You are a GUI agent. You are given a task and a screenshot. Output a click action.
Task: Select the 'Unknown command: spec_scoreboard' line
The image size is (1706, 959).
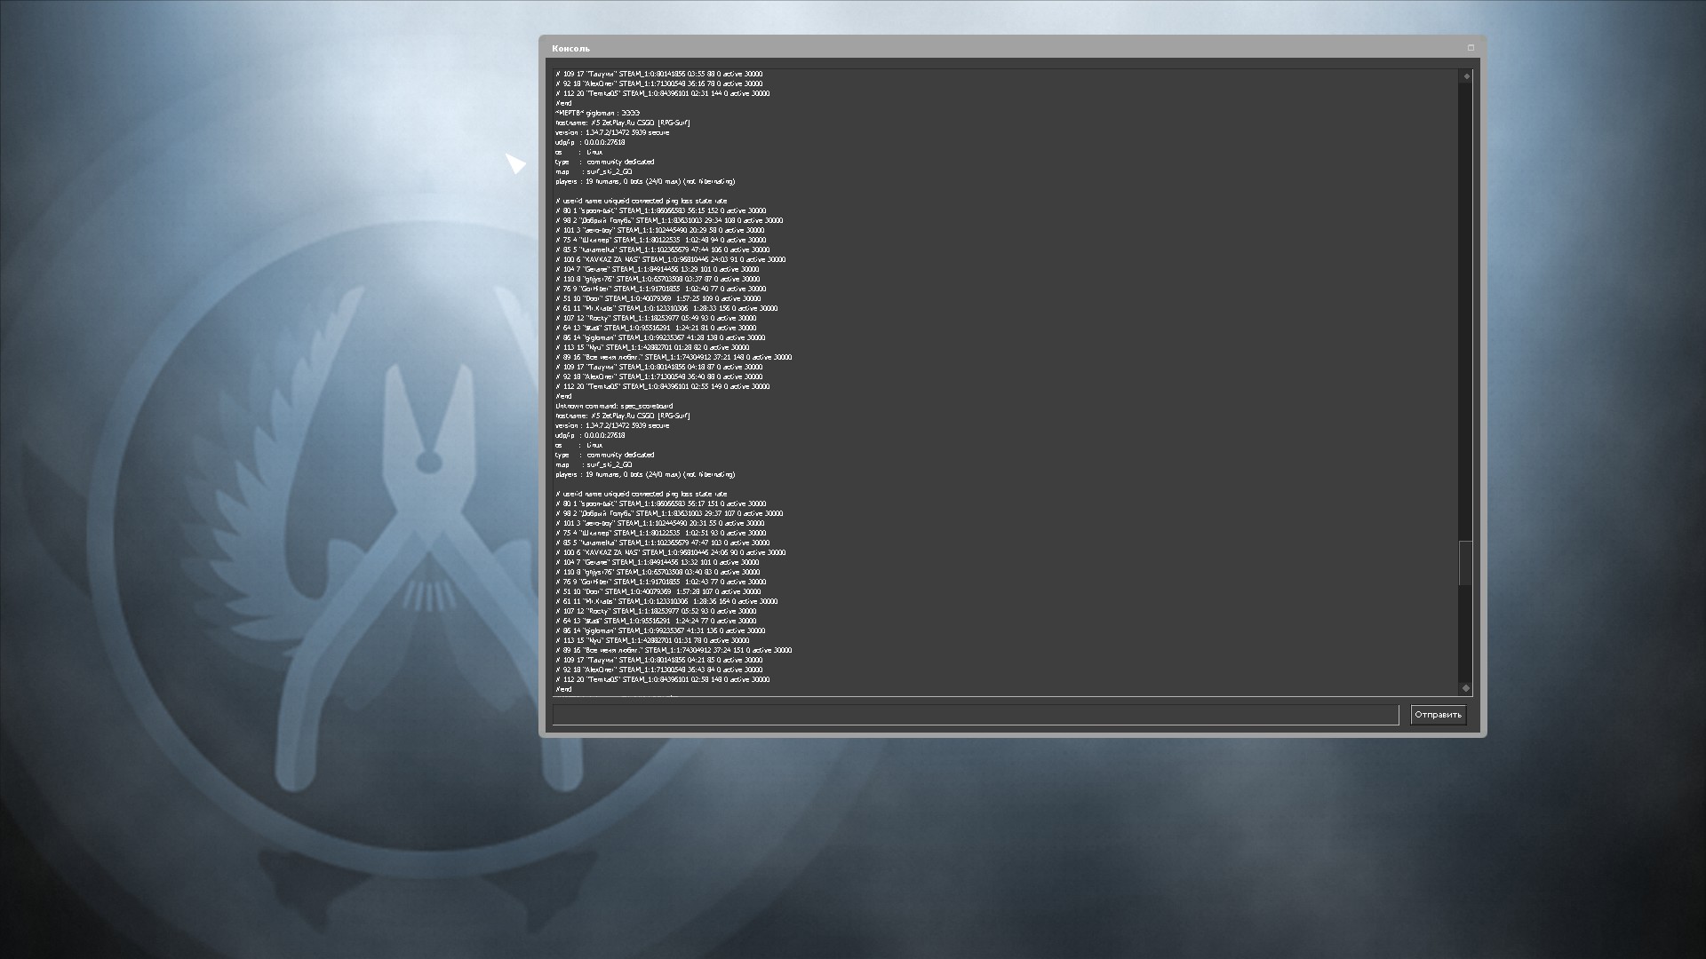tap(614, 406)
